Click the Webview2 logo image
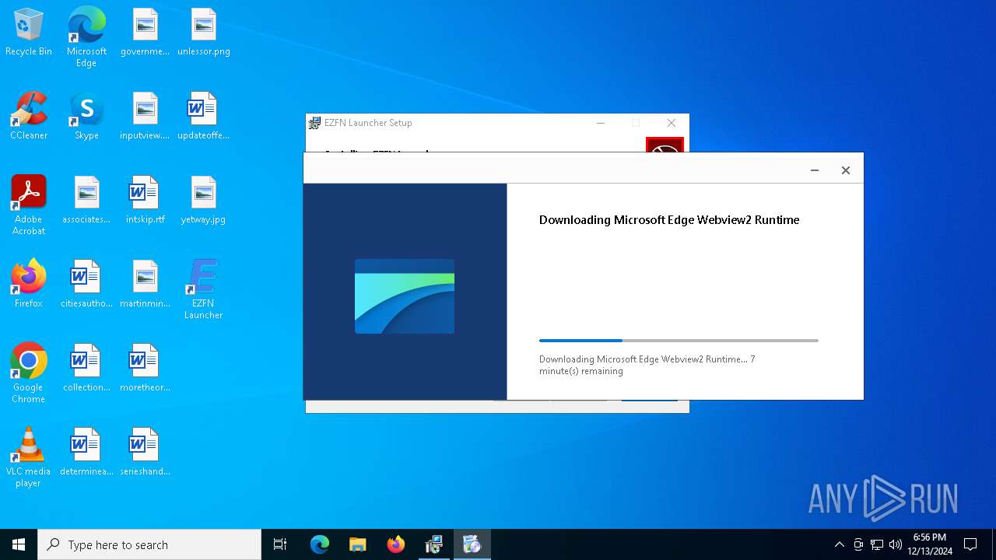 tap(405, 296)
